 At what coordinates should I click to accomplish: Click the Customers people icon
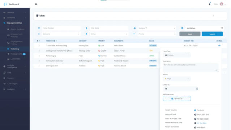coord(8,59)
